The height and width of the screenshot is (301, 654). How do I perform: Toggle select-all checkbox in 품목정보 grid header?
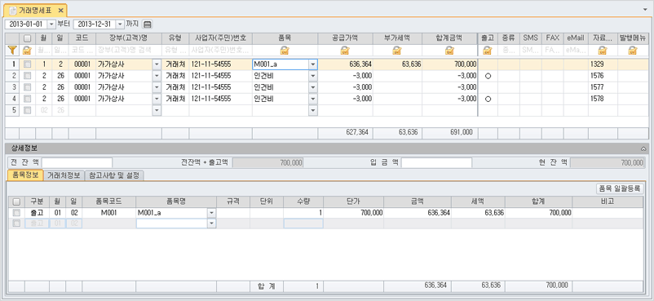tap(16, 201)
